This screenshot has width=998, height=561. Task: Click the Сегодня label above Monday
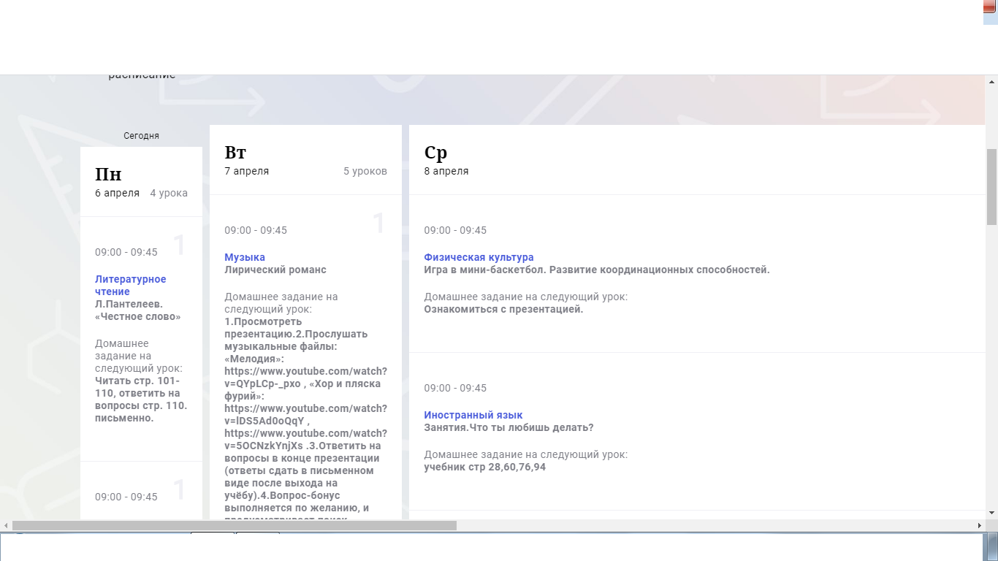click(141, 136)
